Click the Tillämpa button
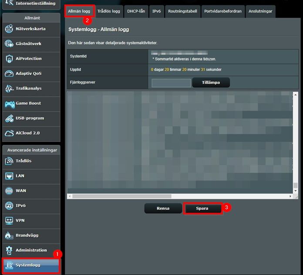This screenshot has height=275, width=303. coord(211,83)
